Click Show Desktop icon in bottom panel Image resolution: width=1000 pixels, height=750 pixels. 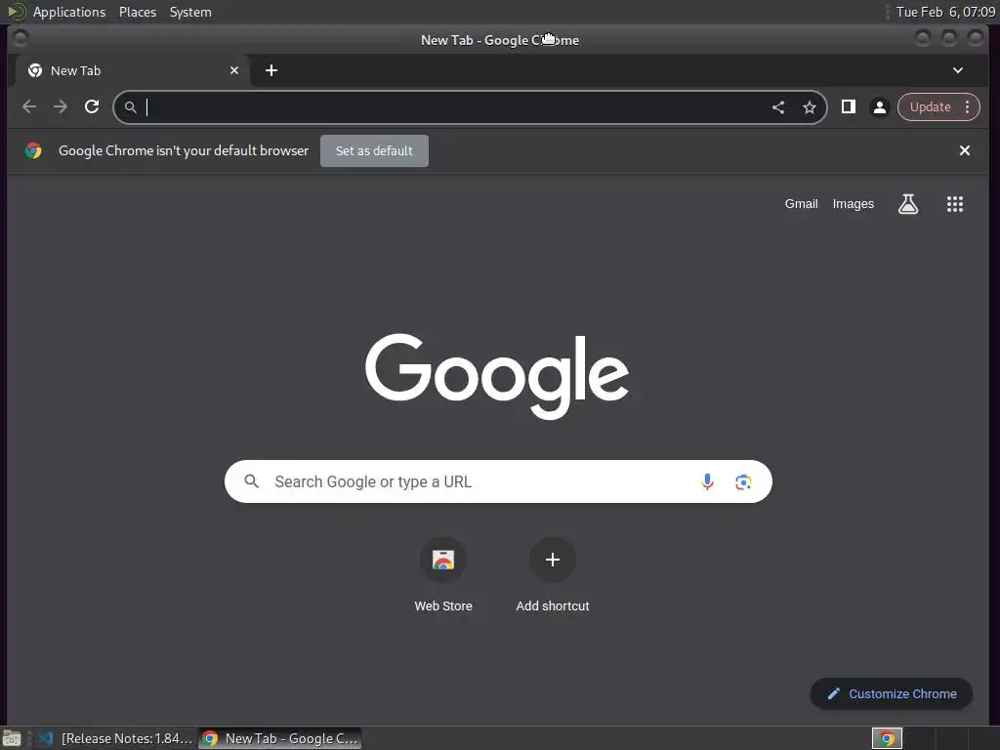(12, 738)
